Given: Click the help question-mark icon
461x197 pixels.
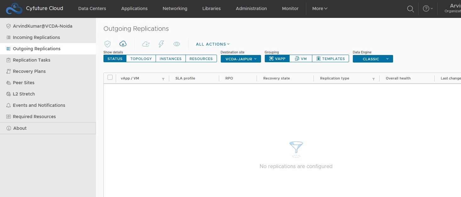Looking at the screenshot, I should 427,8.
